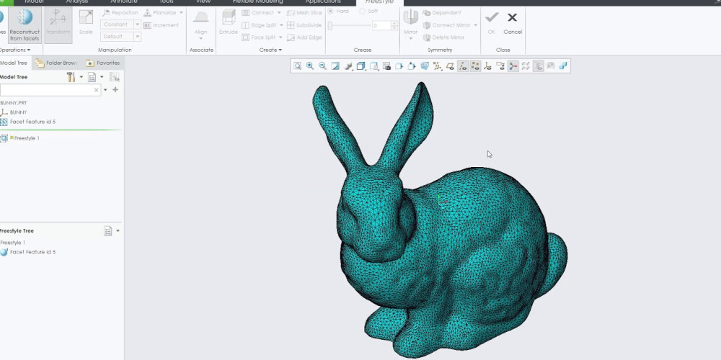Expand the Create group menu

point(270,50)
